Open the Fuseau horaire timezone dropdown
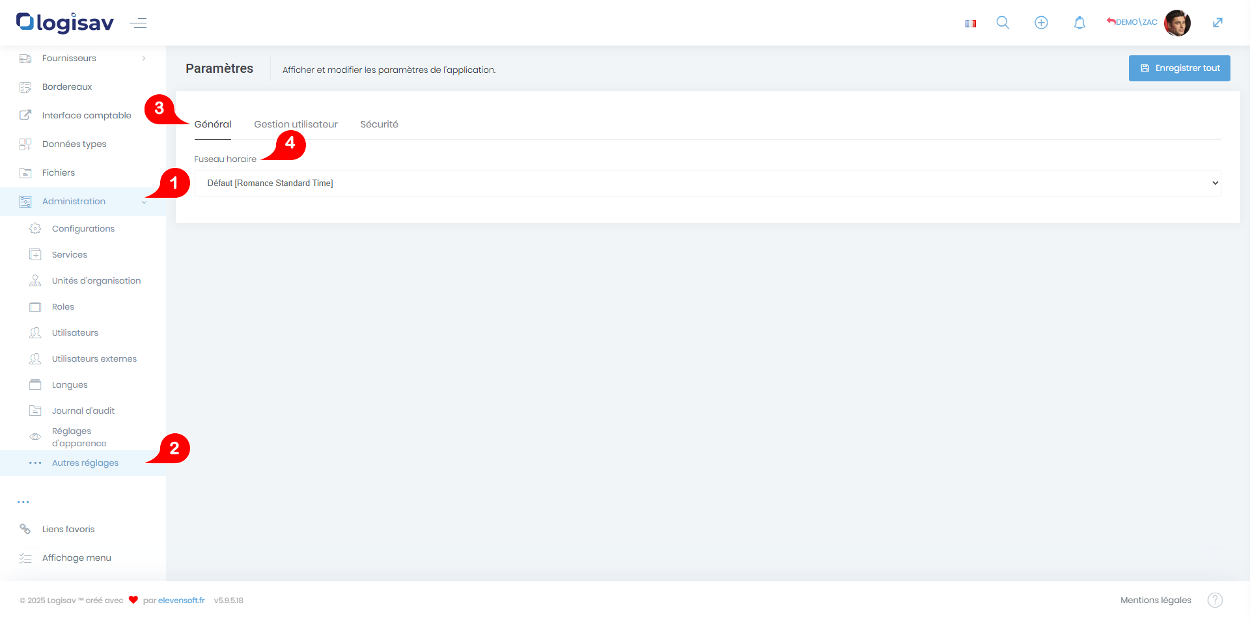Image resolution: width=1250 pixels, height=620 pixels. [x=707, y=183]
